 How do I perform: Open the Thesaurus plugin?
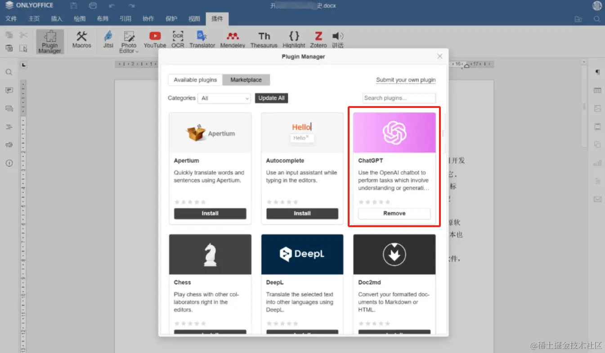[x=264, y=40]
